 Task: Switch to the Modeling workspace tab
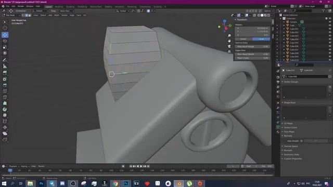59,7
